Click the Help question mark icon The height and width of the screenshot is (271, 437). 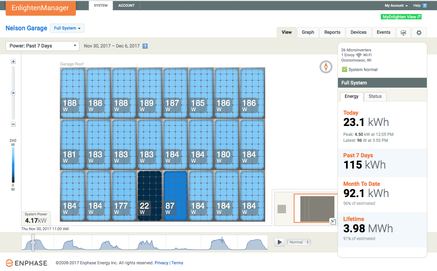point(425,6)
